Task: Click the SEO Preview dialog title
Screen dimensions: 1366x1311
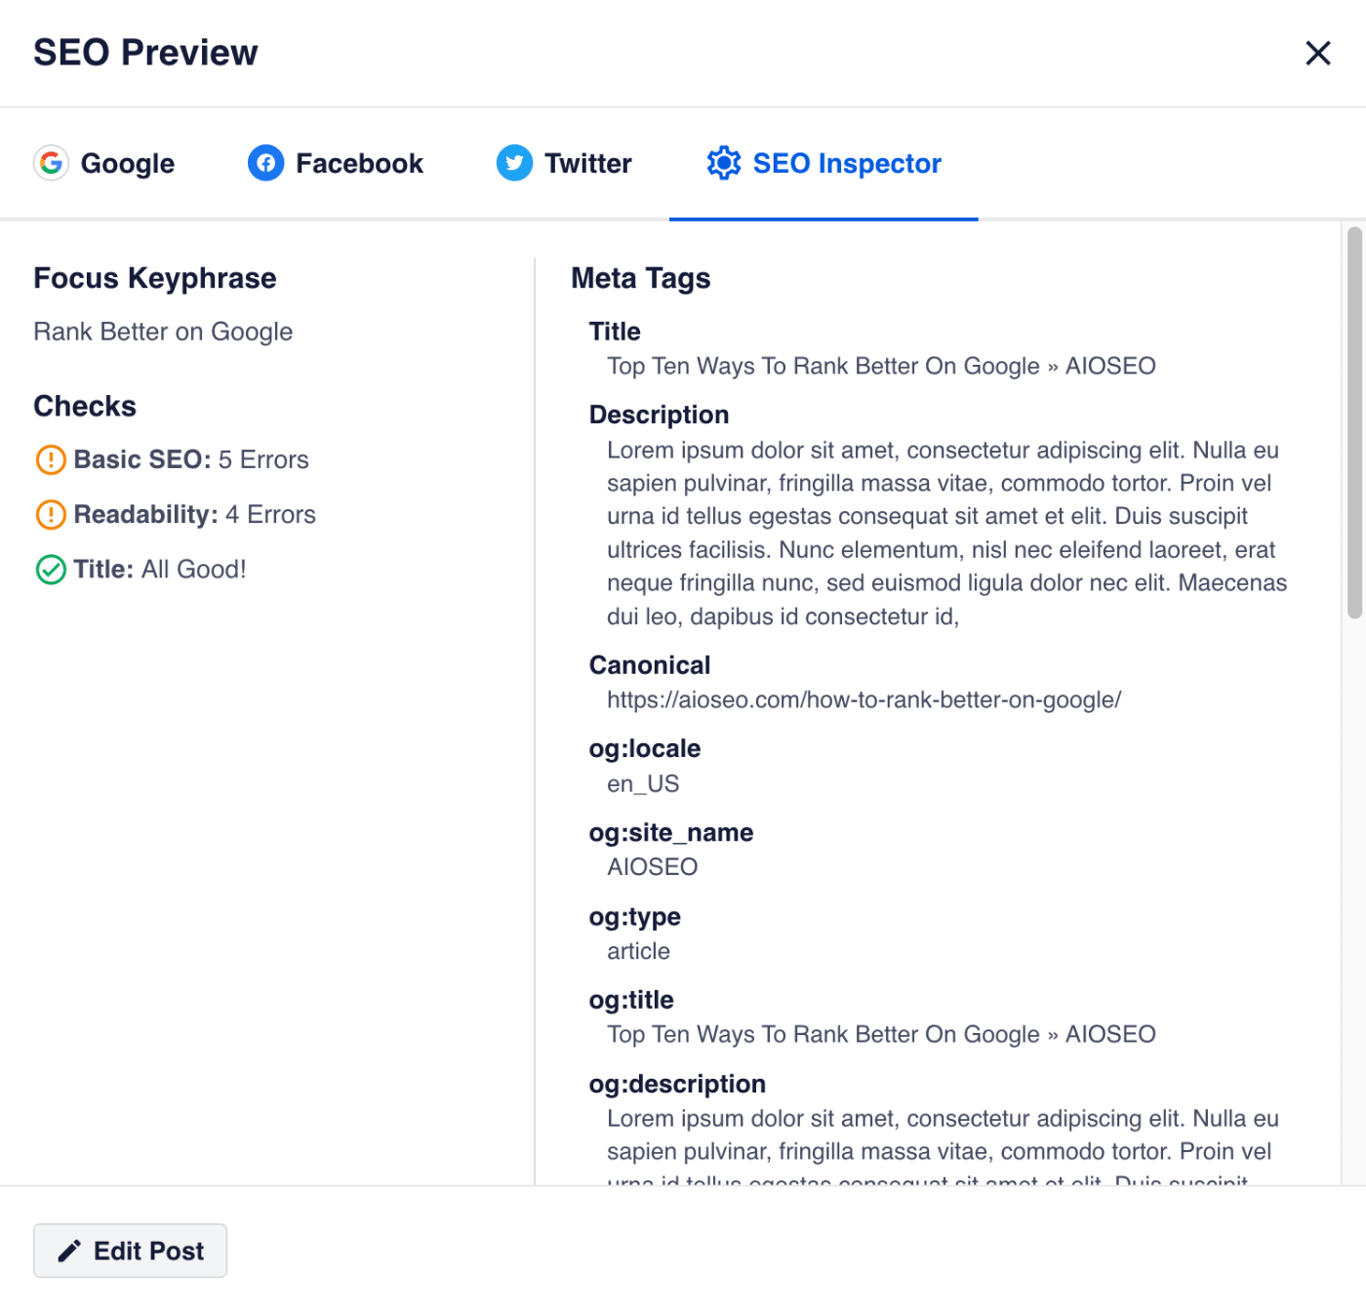Action: click(145, 53)
